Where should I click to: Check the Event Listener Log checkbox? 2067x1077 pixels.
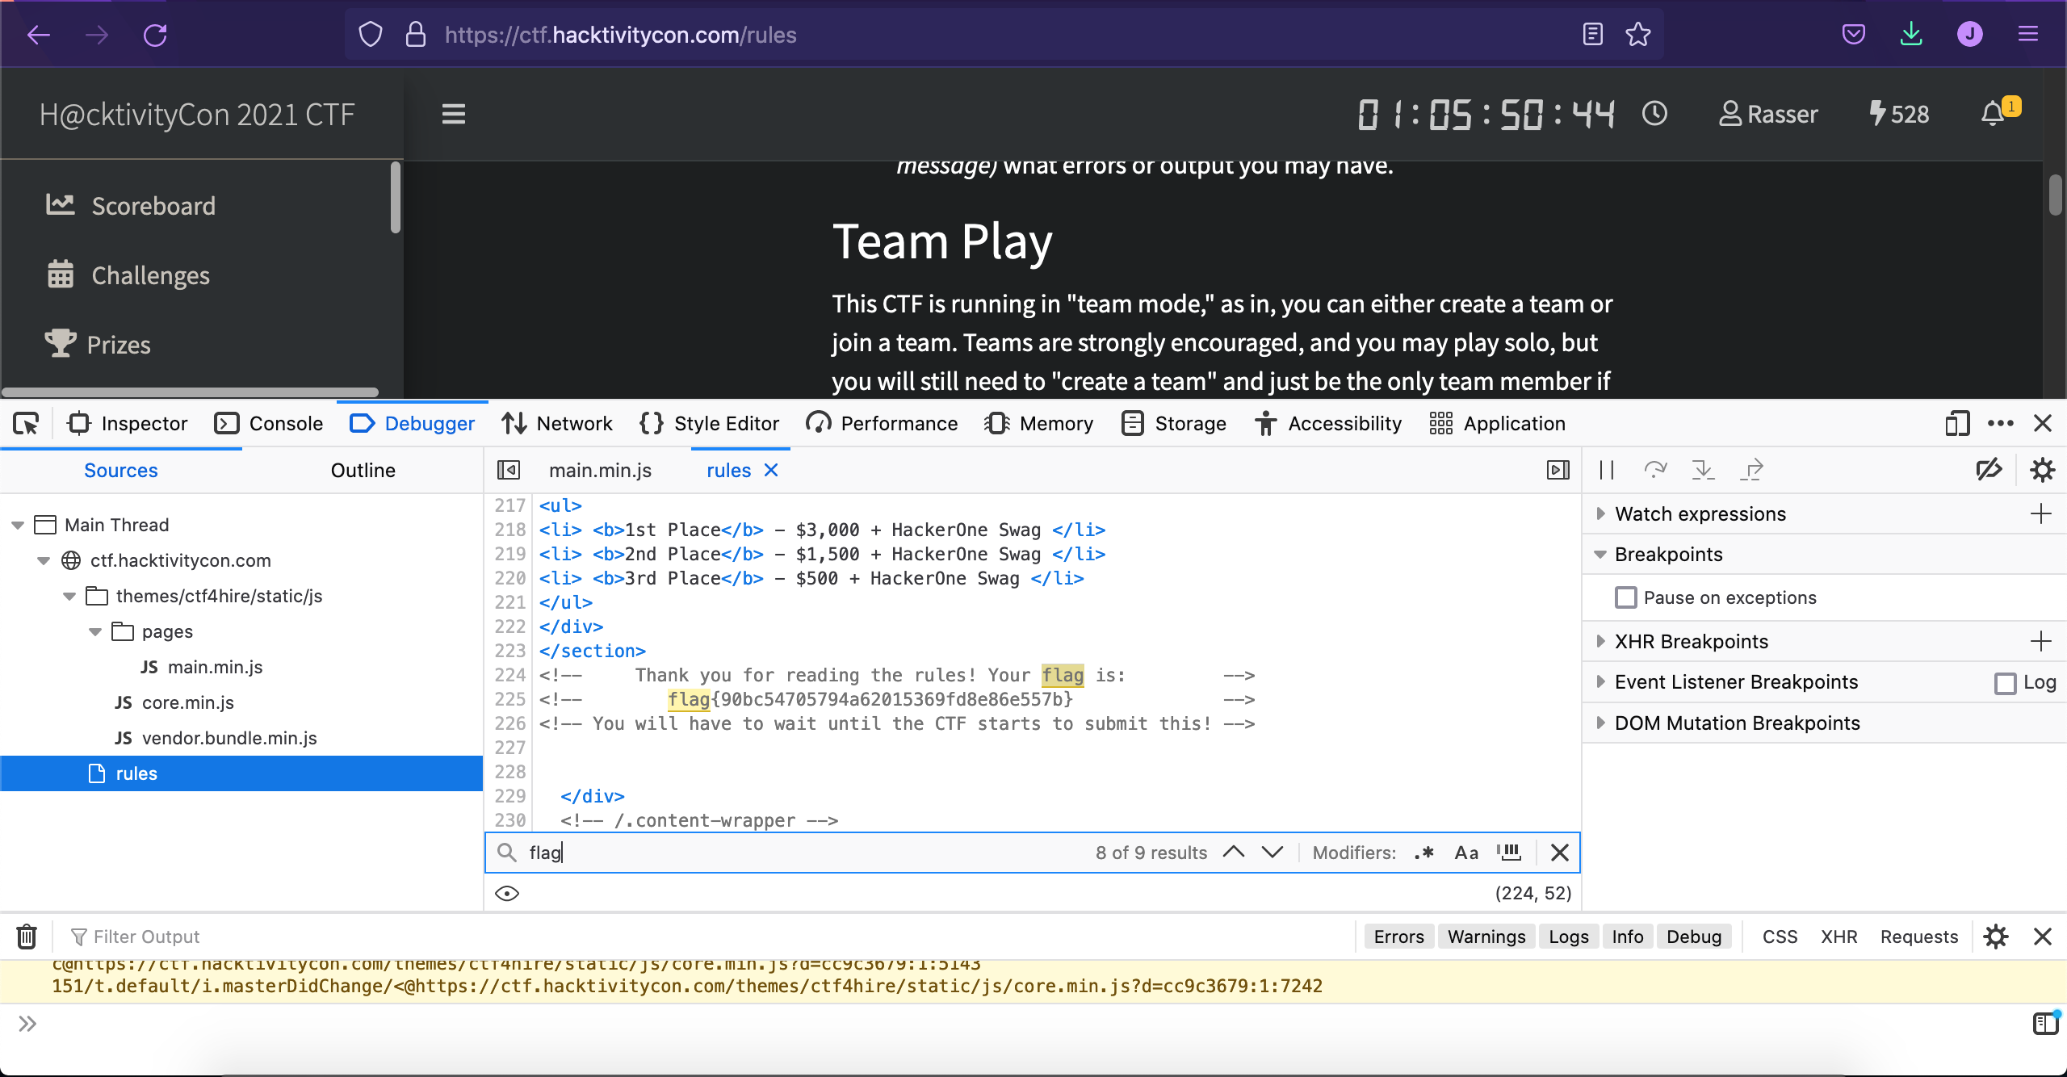[x=2005, y=683]
